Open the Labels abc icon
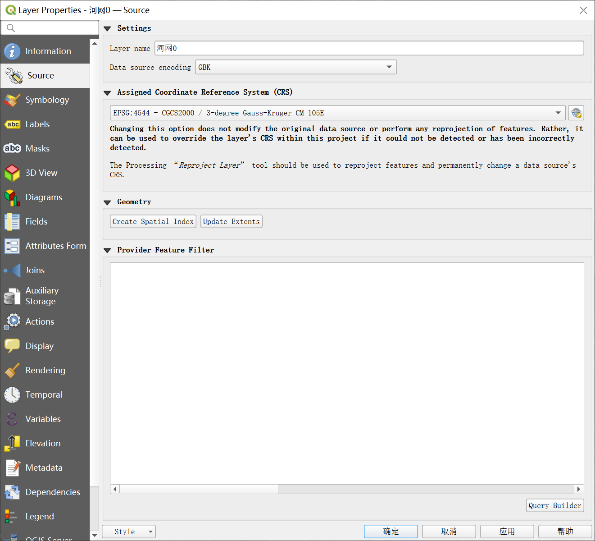The height and width of the screenshot is (541, 595). click(12, 124)
